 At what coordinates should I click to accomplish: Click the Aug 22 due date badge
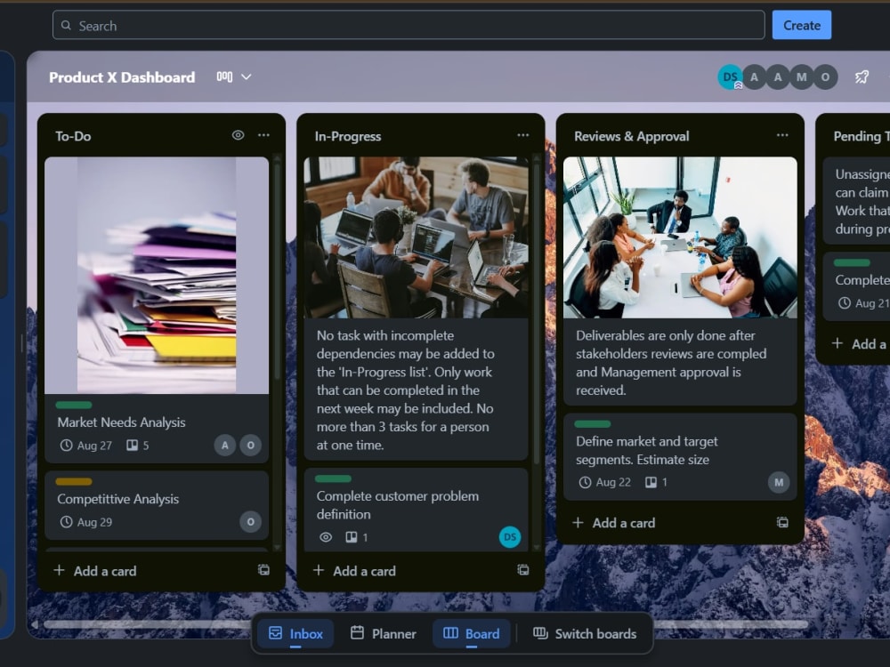[x=605, y=482]
